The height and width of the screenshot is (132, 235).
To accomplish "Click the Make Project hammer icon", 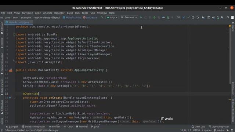I will coord(102,18).
